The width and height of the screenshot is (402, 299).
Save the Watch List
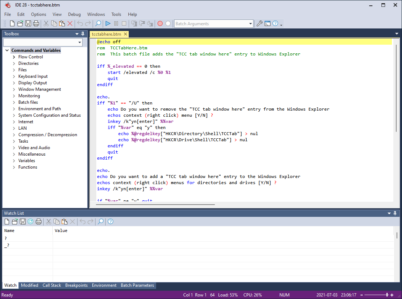click(23, 222)
